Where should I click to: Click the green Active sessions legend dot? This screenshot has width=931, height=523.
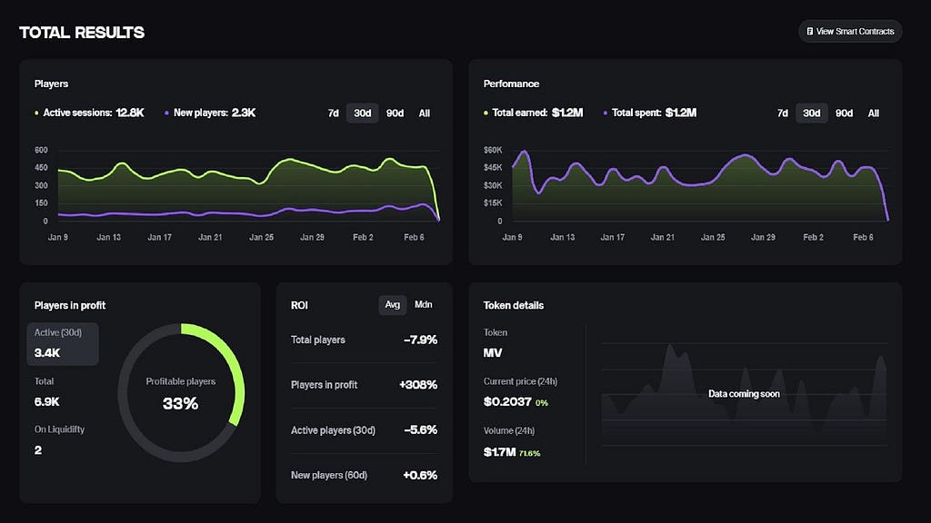pyautogui.click(x=36, y=113)
